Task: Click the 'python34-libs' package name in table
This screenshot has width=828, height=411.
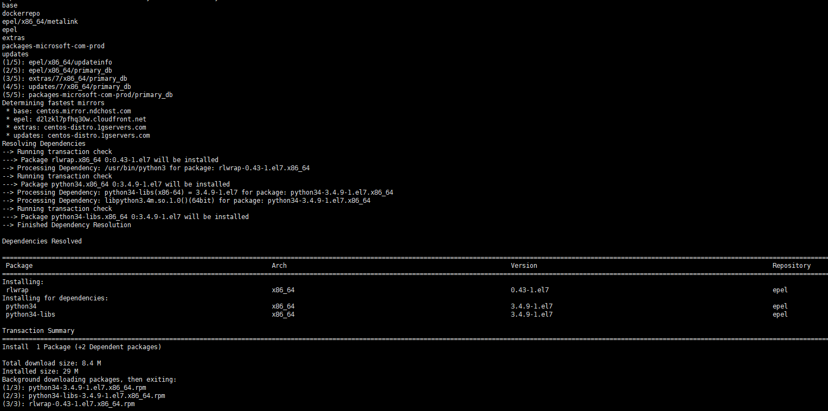Action: [30, 314]
